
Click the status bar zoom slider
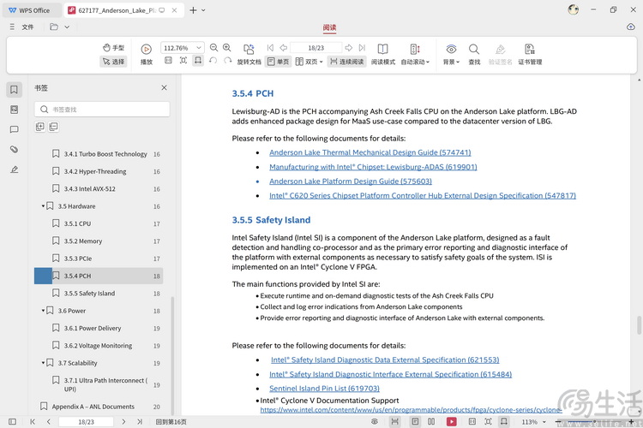pyautogui.click(x=595, y=421)
